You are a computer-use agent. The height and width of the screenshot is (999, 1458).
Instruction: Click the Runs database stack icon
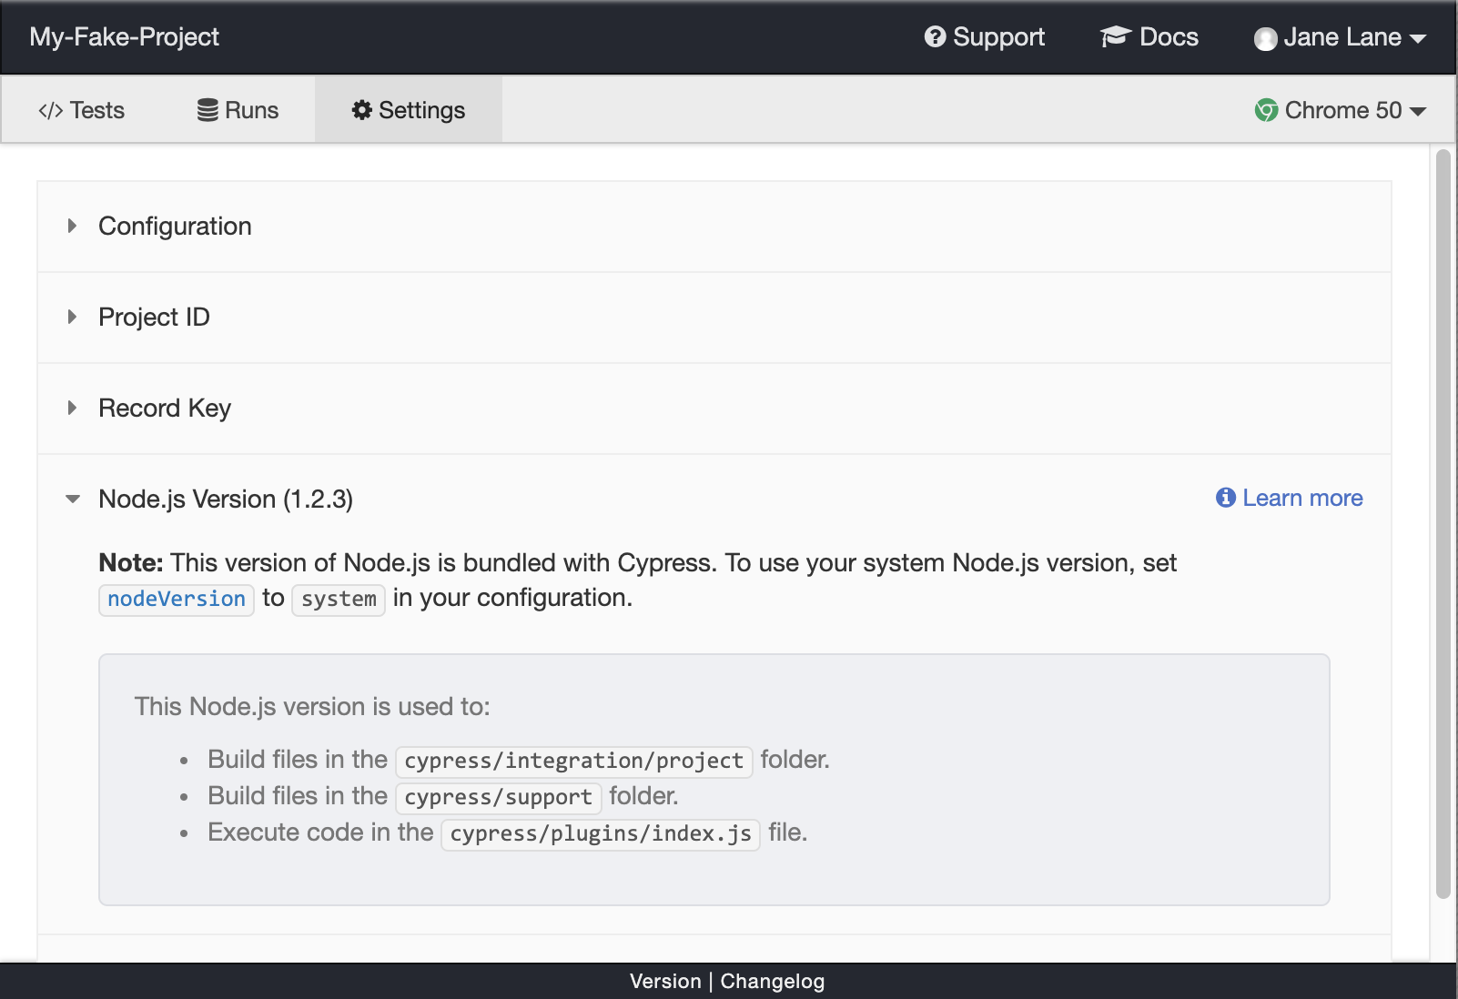tap(208, 110)
